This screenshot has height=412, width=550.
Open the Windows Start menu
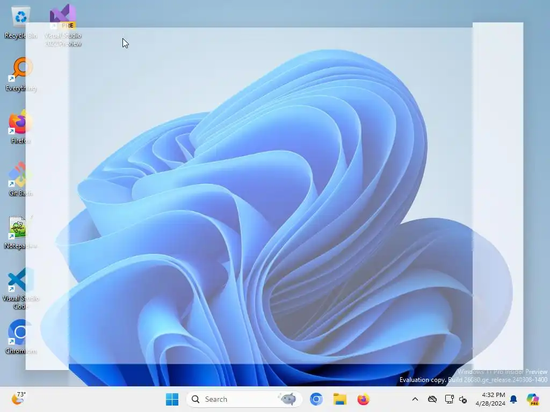[x=172, y=399]
